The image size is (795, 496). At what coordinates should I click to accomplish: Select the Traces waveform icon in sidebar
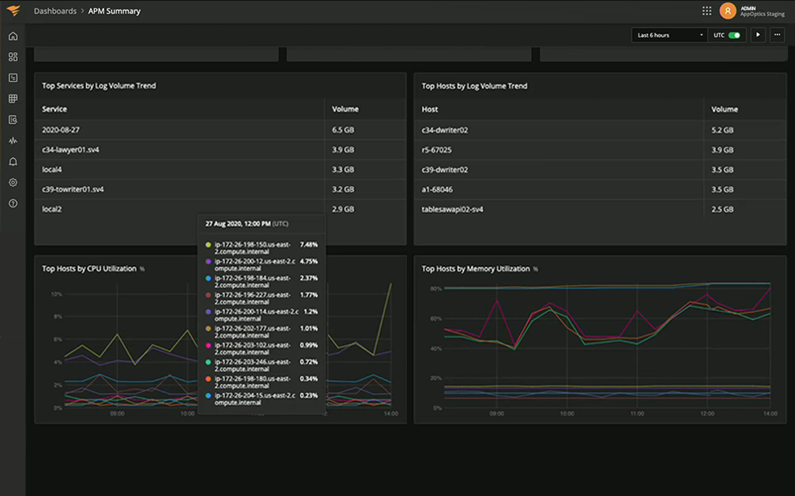[x=12, y=140]
